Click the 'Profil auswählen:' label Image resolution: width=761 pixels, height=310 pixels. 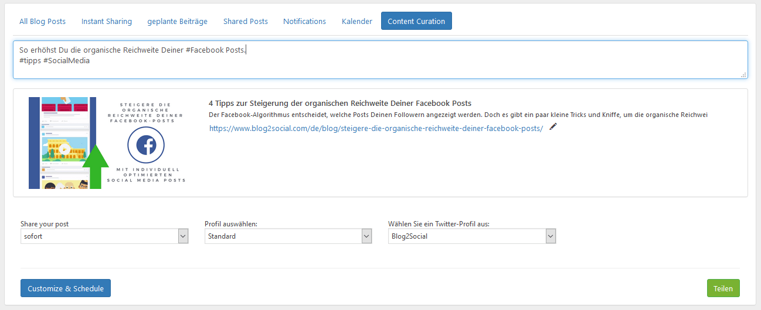231,224
